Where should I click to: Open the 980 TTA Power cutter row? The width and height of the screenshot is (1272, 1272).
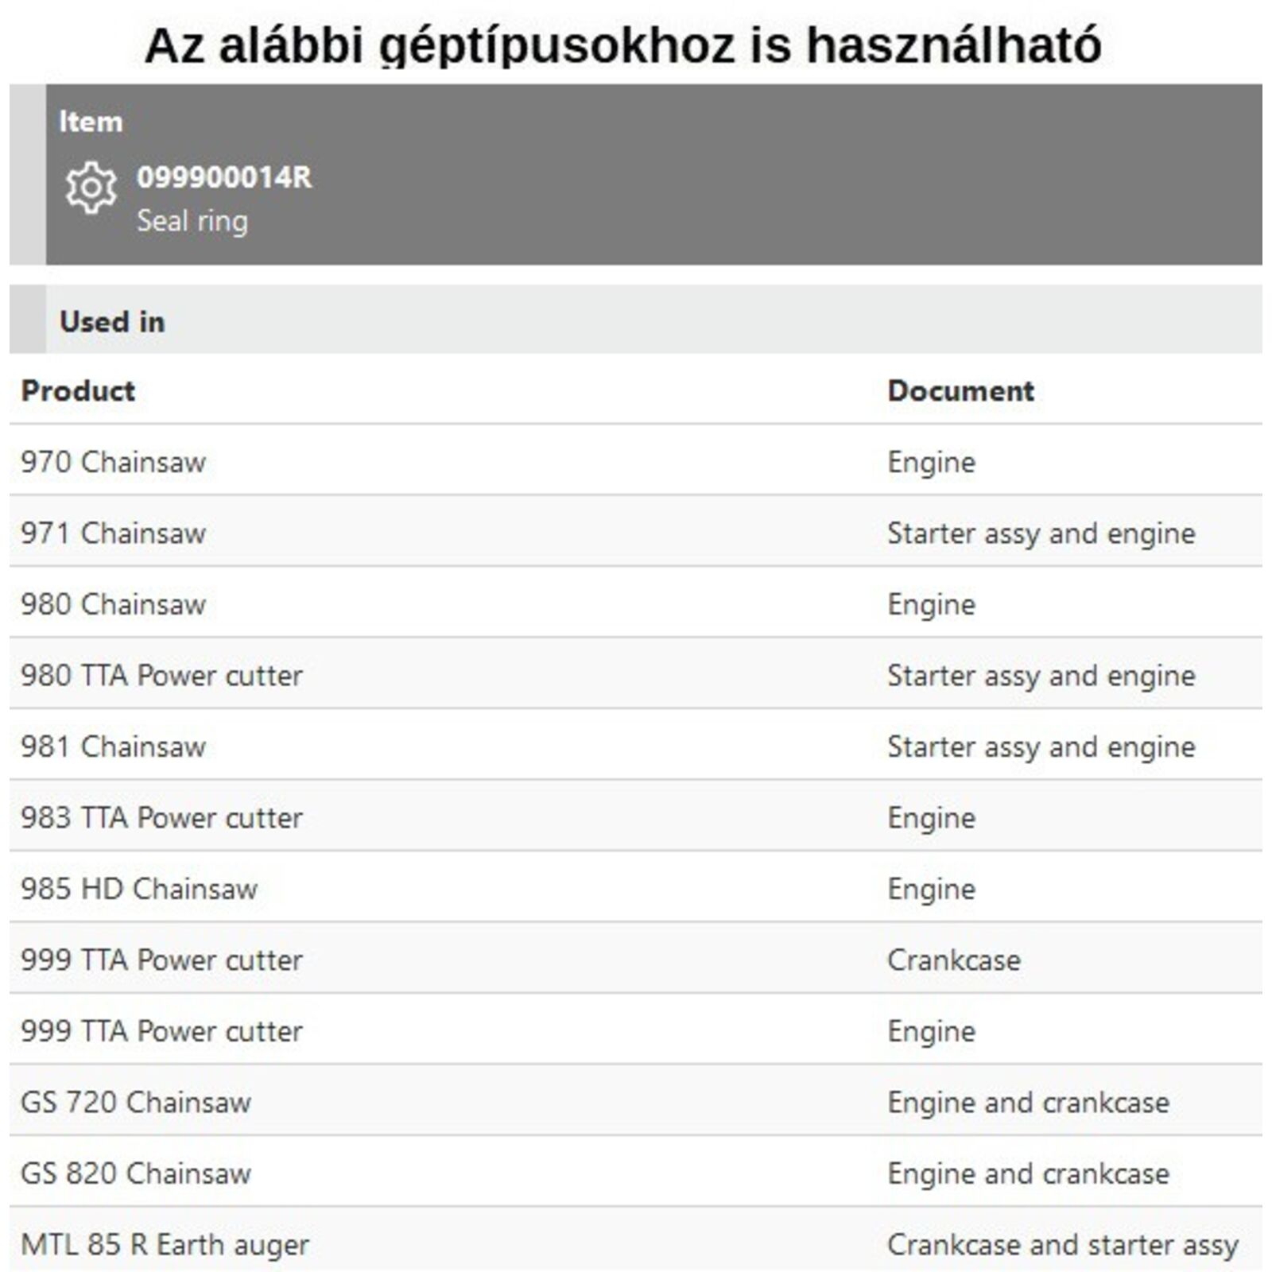coord(161,676)
